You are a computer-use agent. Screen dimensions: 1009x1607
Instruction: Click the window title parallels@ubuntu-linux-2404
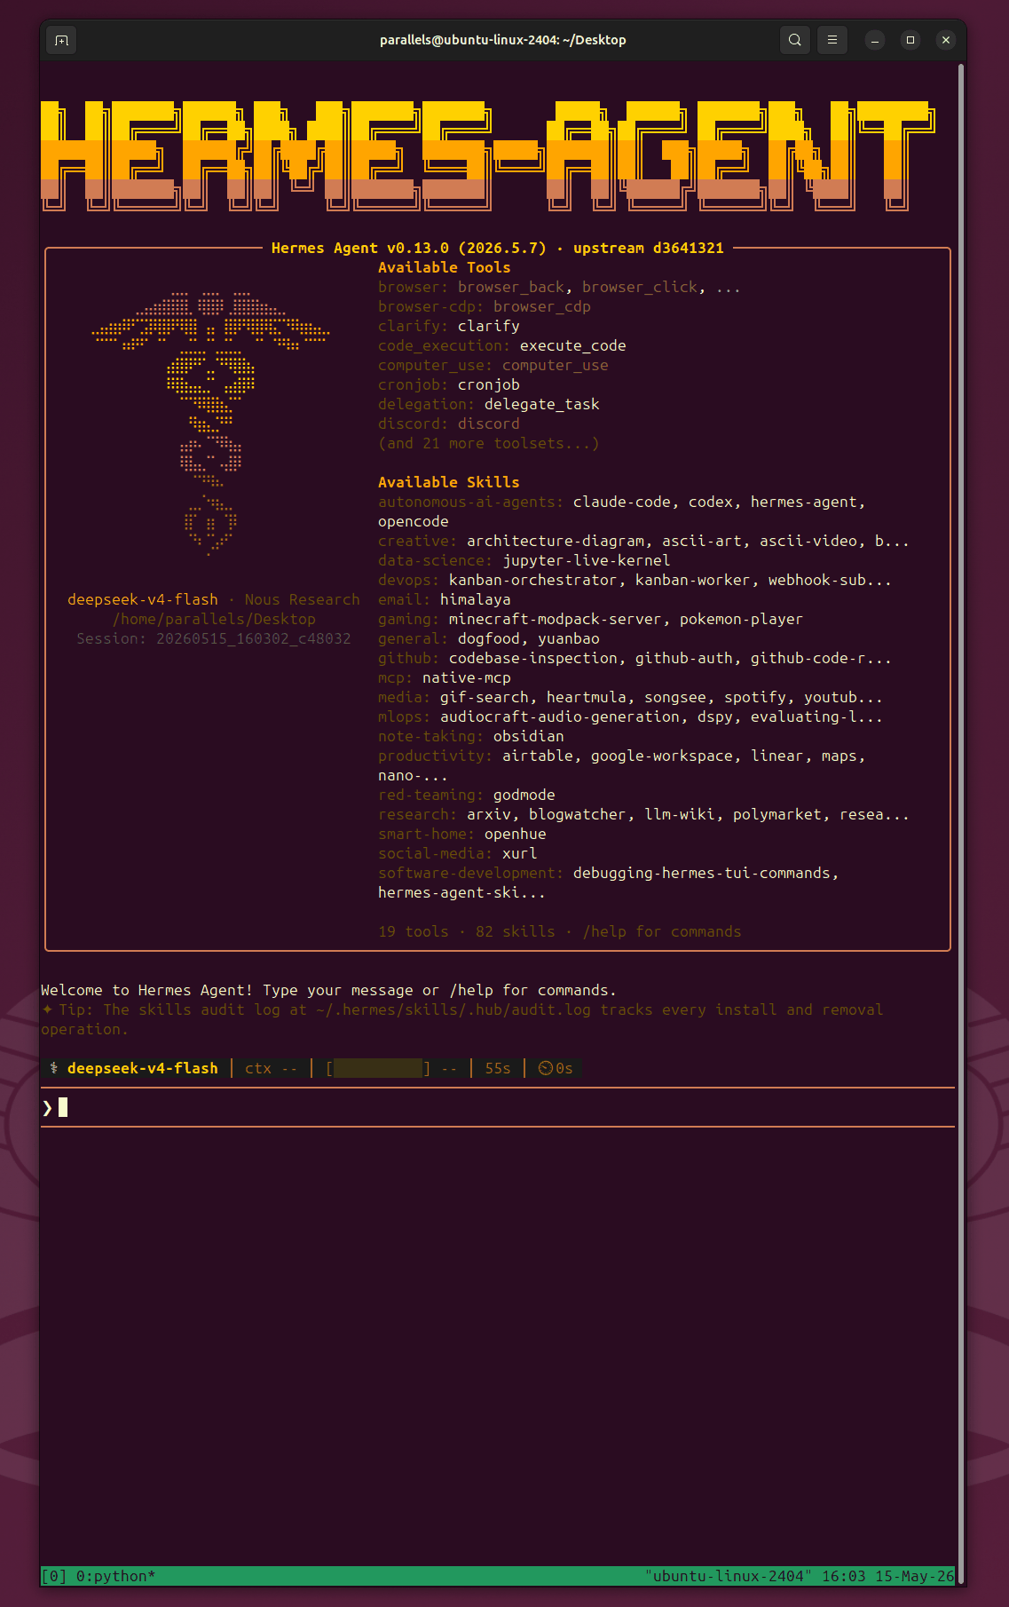pos(503,40)
